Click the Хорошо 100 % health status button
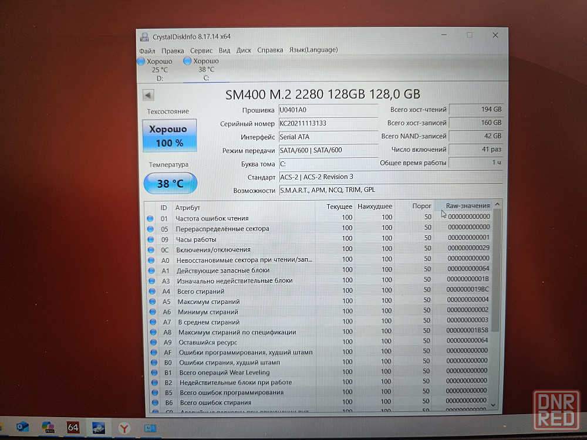This screenshot has height=440, width=587. click(x=170, y=136)
